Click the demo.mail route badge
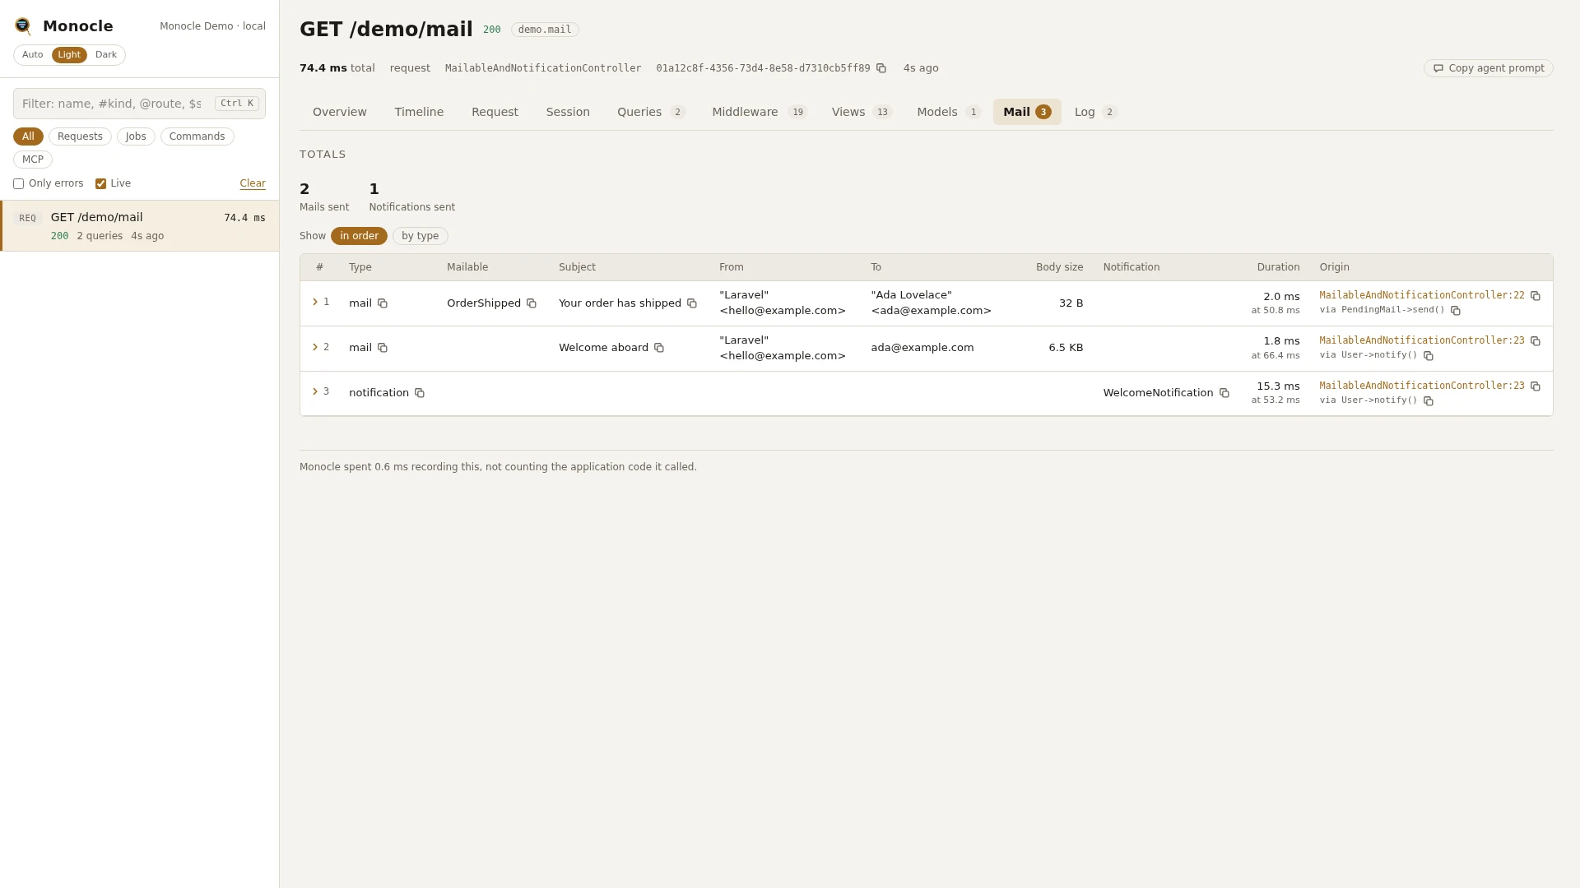 point(545,30)
